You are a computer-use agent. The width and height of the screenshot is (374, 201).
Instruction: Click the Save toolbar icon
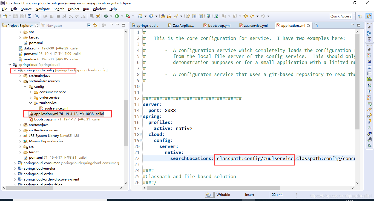pyautogui.click(x=15, y=16)
